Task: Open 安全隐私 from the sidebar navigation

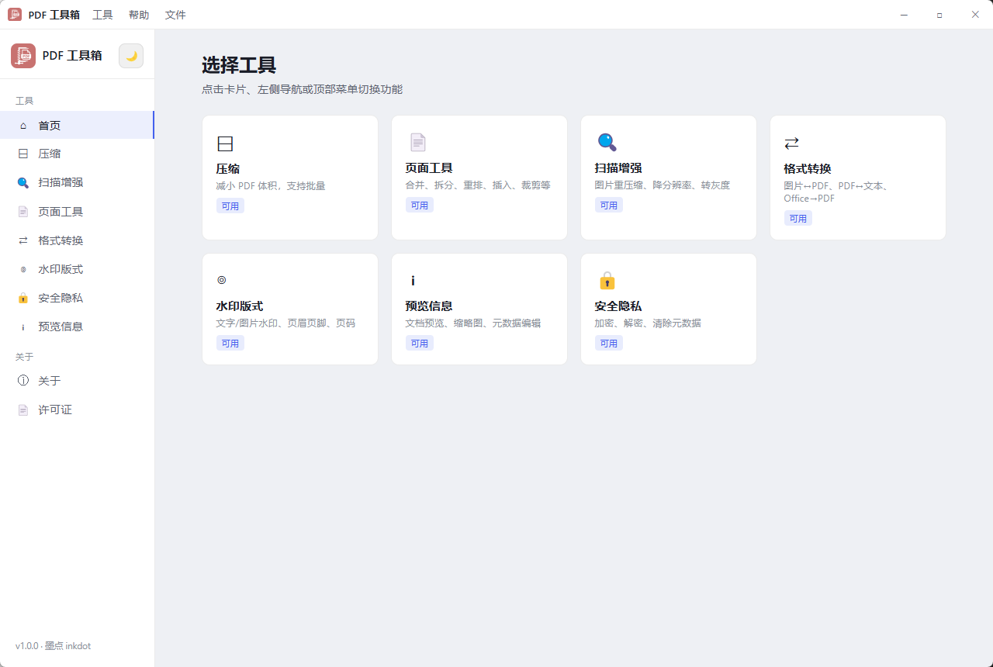Action: [x=77, y=298]
